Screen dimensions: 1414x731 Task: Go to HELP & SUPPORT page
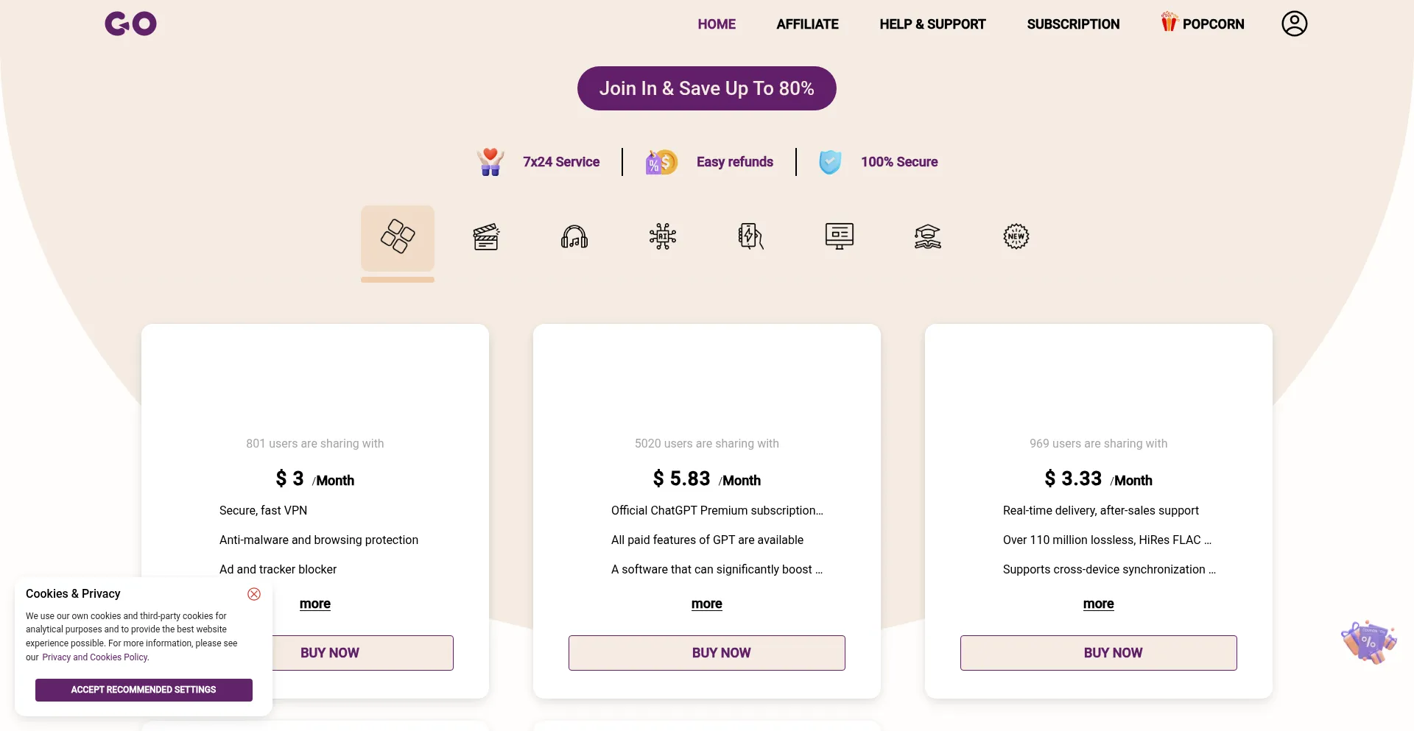(x=932, y=24)
